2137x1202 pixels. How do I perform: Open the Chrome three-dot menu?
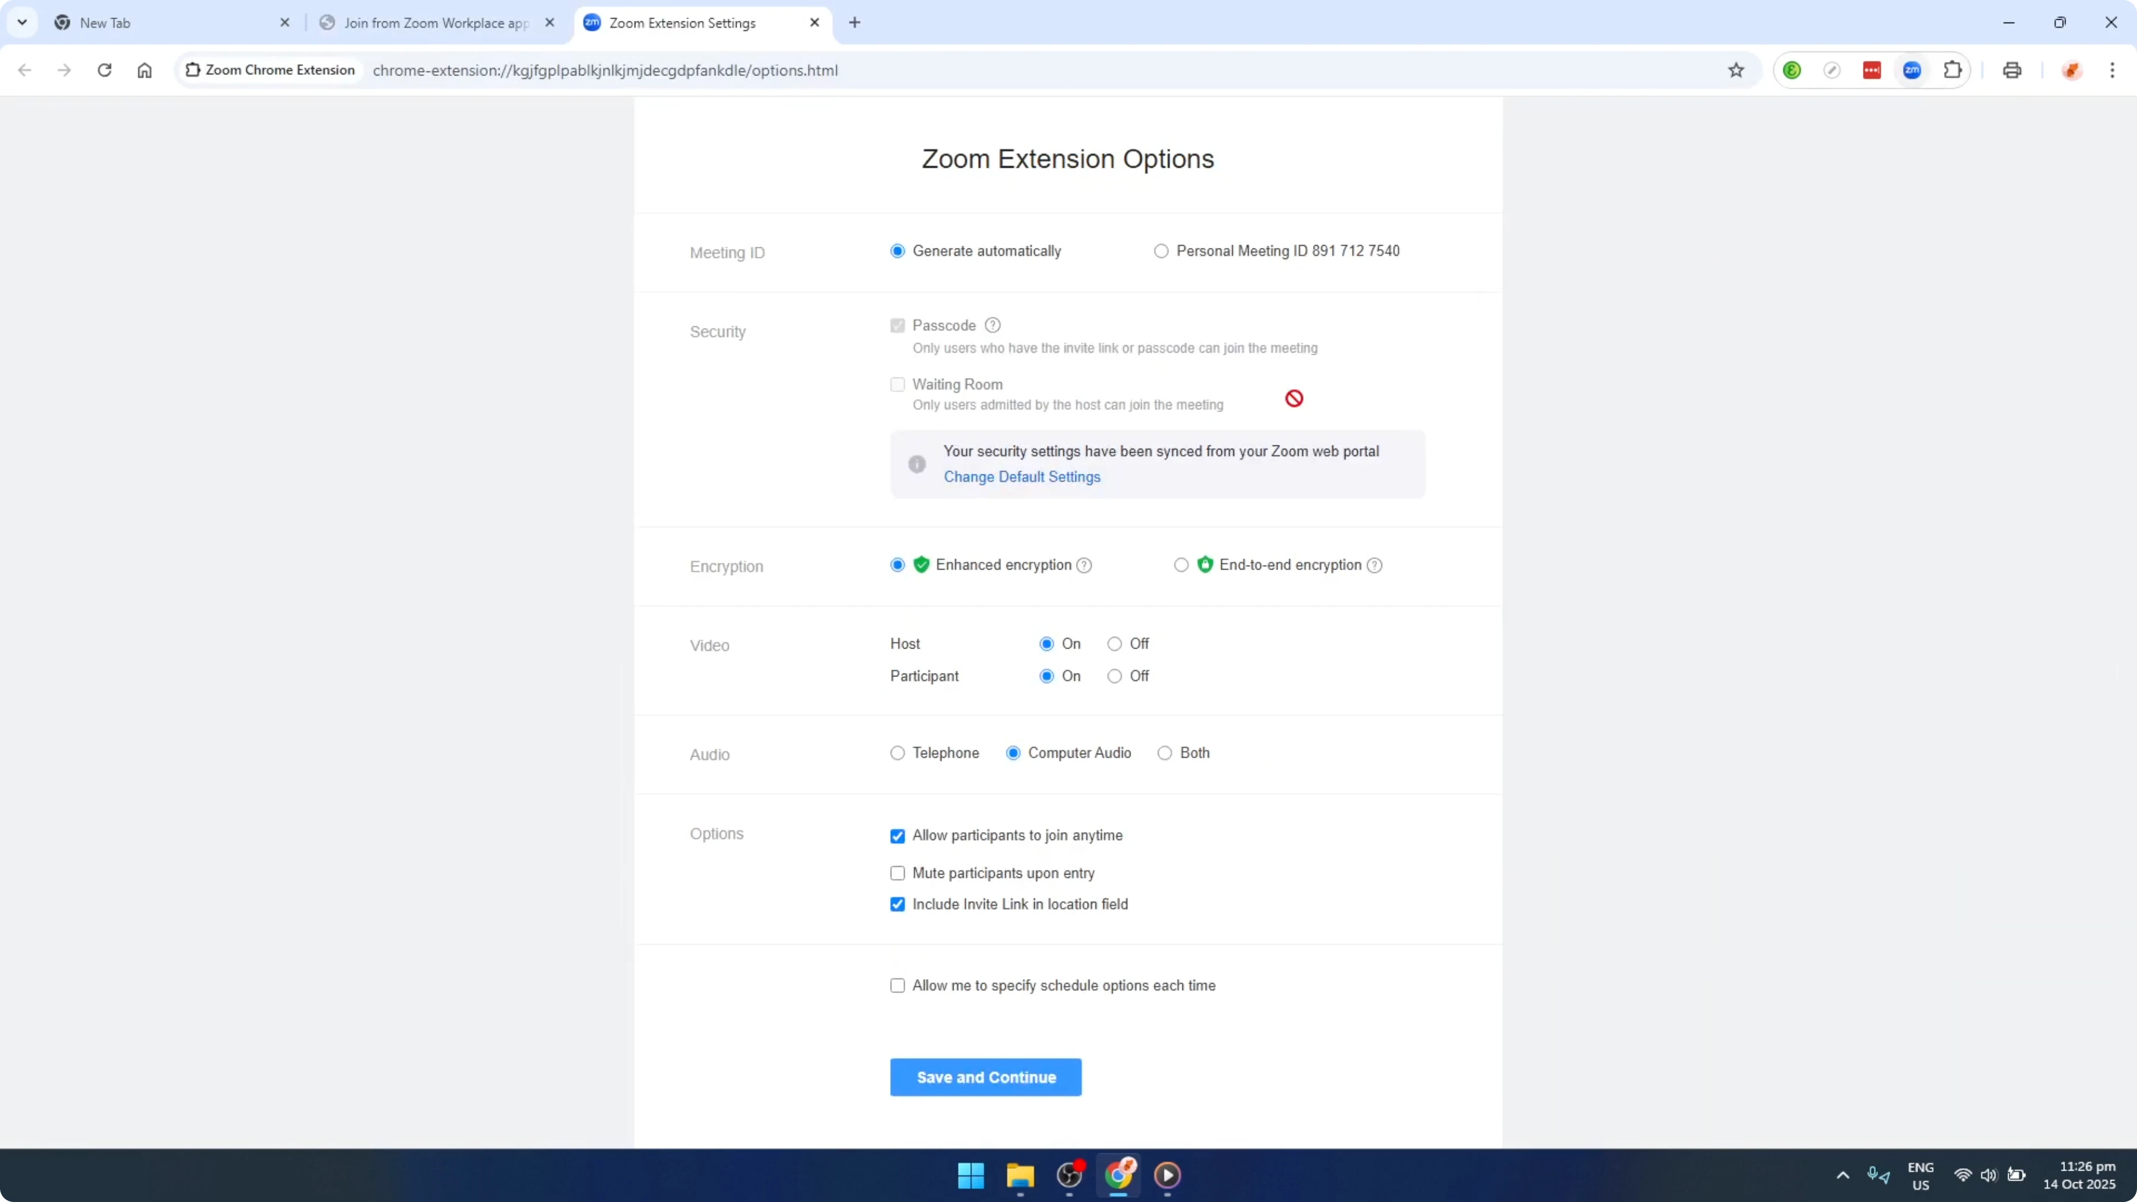(x=2112, y=70)
